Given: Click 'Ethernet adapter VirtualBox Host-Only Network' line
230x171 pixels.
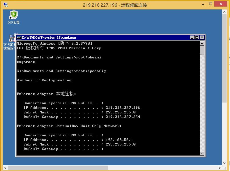Looking at the screenshot, I should coord(69,126).
